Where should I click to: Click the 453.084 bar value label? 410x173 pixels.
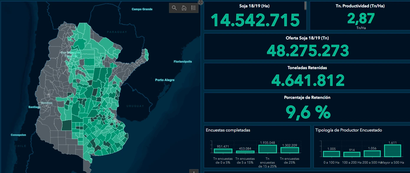tap(245, 149)
